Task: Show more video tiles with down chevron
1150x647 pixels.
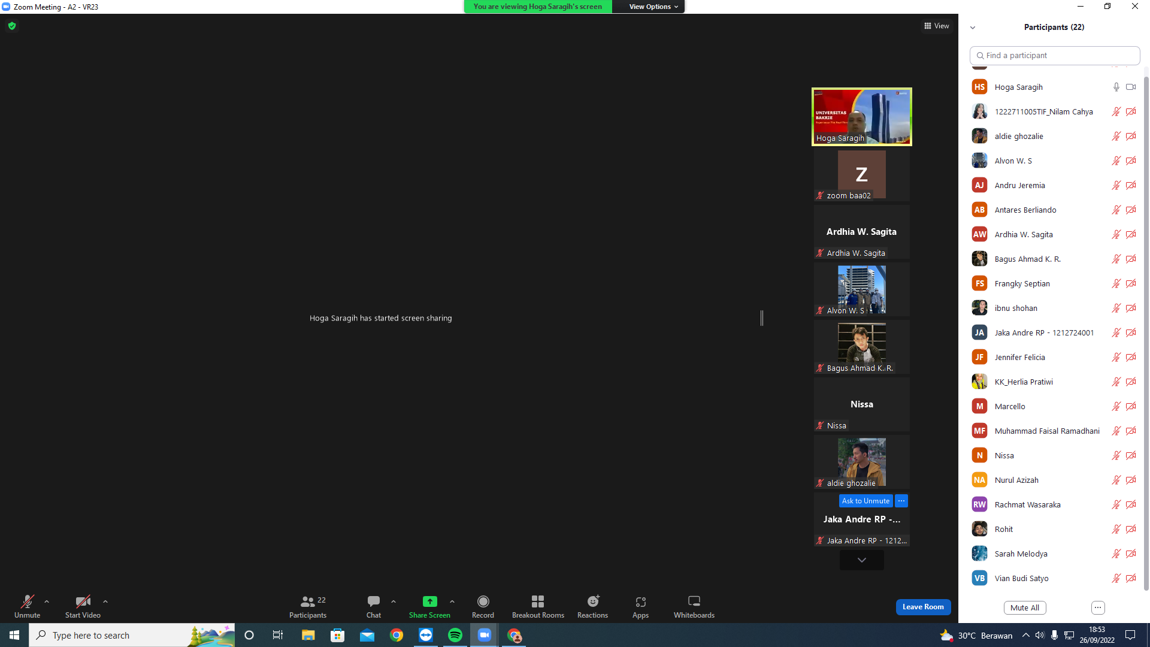Action: pyautogui.click(x=862, y=560)
